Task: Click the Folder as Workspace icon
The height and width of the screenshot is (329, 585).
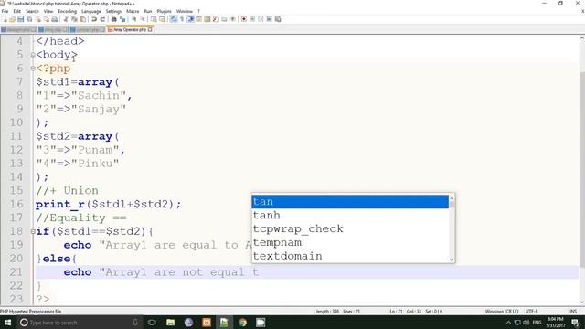Action: tap(224, 19)
